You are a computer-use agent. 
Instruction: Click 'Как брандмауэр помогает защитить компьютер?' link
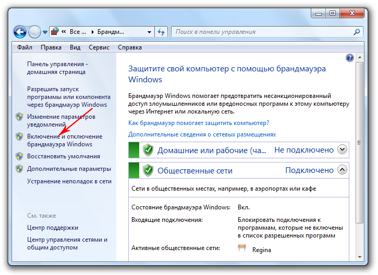199,123
